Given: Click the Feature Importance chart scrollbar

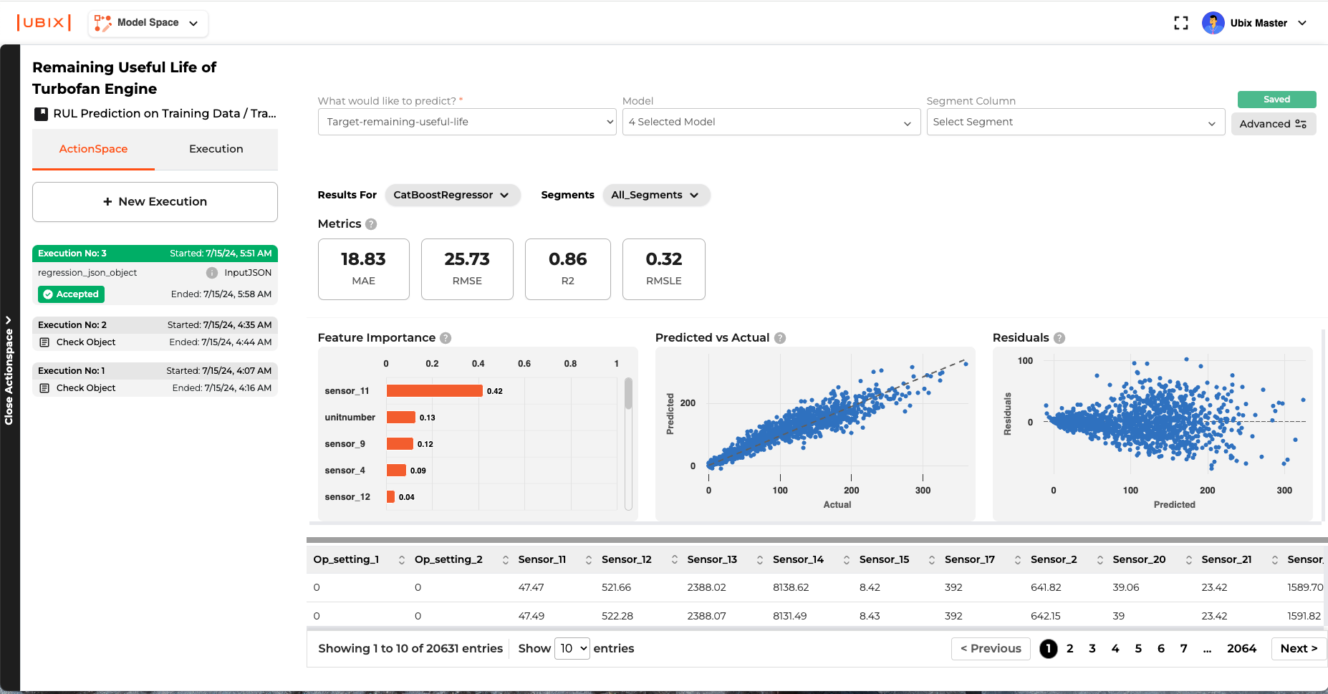Looking at the screenshot, I should (x=628, y=394).
